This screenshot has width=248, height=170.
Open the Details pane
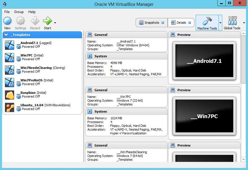coord(181,23)
